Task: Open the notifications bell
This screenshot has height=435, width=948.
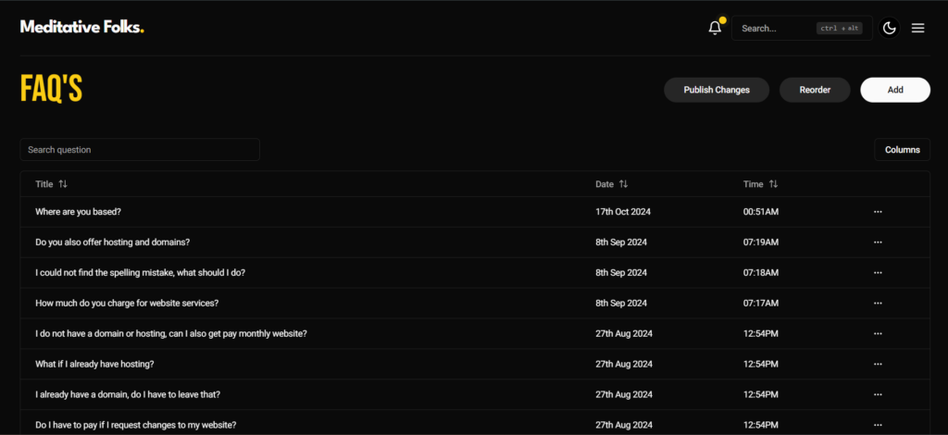Action: [715, 28]
